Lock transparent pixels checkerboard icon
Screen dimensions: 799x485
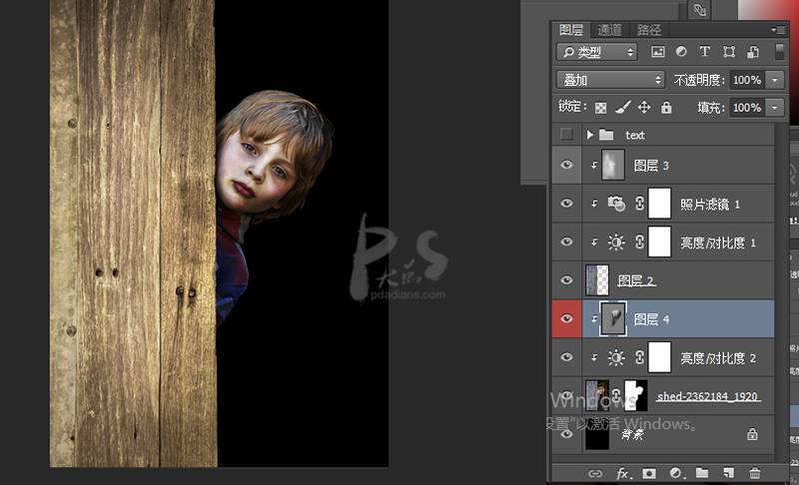point(601,108)
